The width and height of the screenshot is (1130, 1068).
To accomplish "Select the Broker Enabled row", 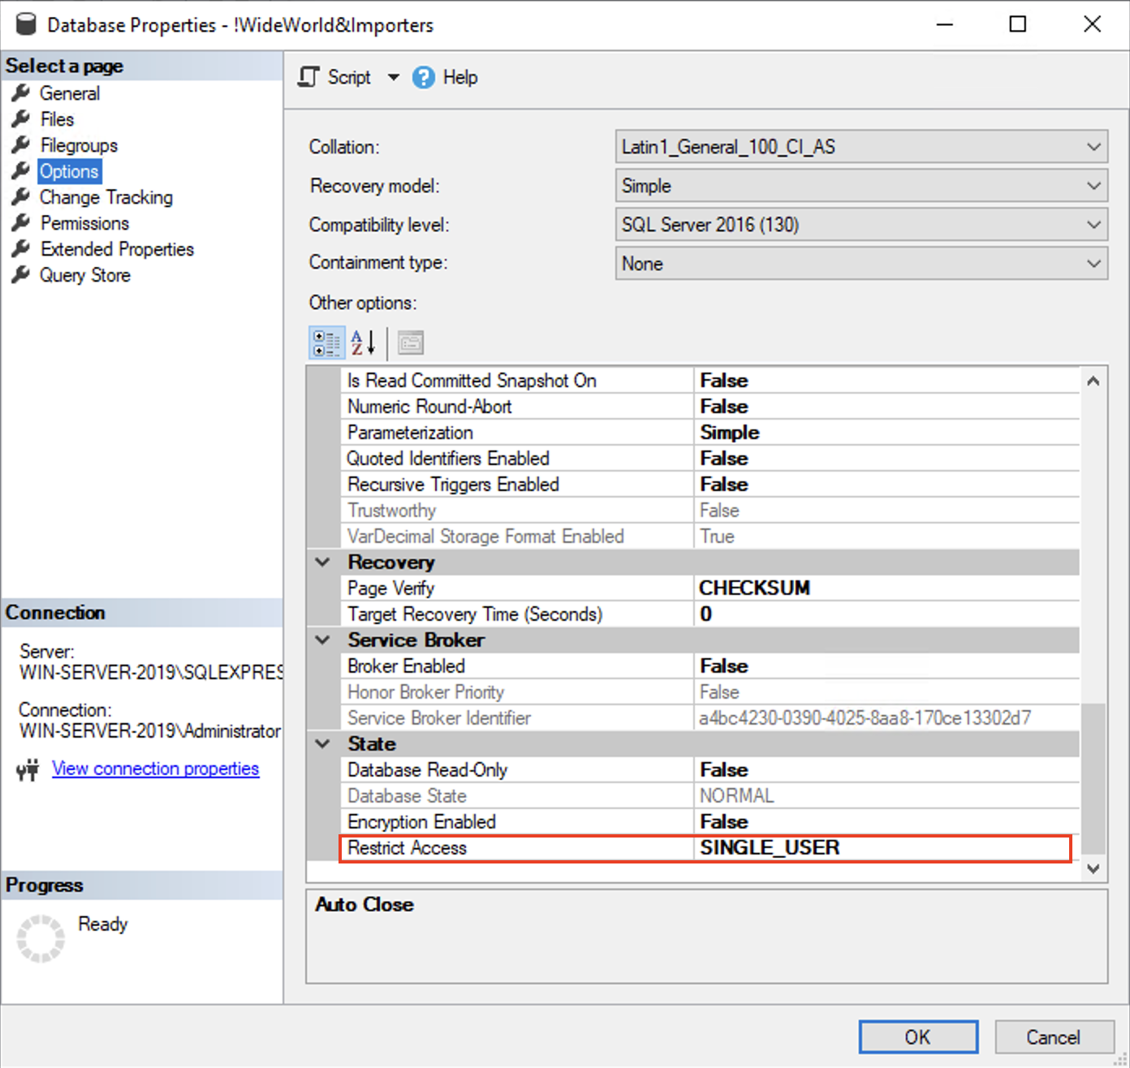I will pyautogui.click(x=710, y=666).
